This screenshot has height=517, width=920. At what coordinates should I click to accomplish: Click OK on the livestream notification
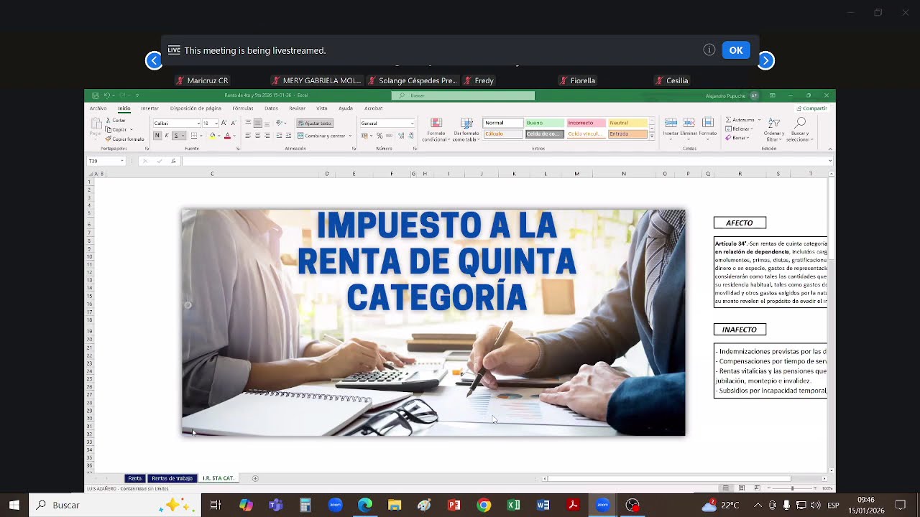[x=736, y=50]
